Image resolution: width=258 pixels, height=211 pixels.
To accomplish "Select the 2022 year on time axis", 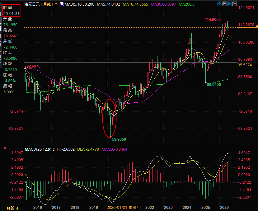I will [x=150, y=208].
